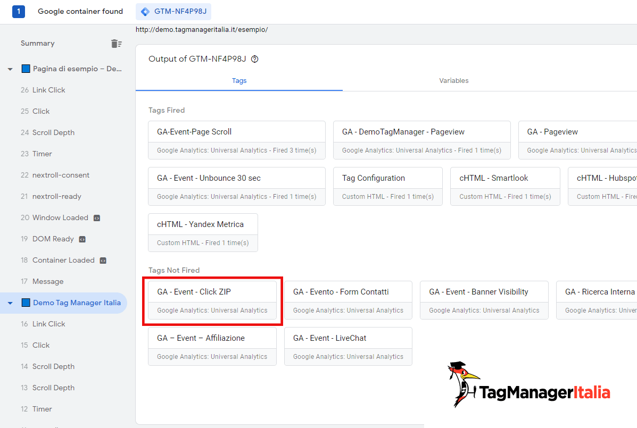Switch to the Variables tab
The height and width of the screenshot is (428, 637).
[x=454, y=81]
